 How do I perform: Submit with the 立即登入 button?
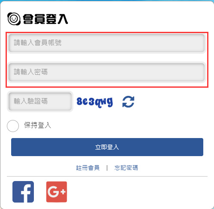click(107, 147)
